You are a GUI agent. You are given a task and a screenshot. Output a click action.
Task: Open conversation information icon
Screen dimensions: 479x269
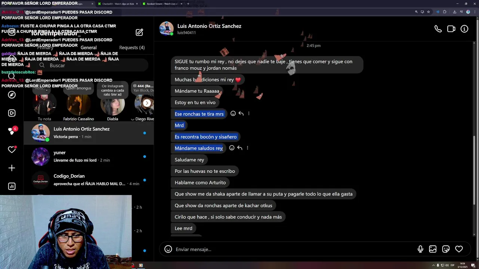(x=464, y=29)
